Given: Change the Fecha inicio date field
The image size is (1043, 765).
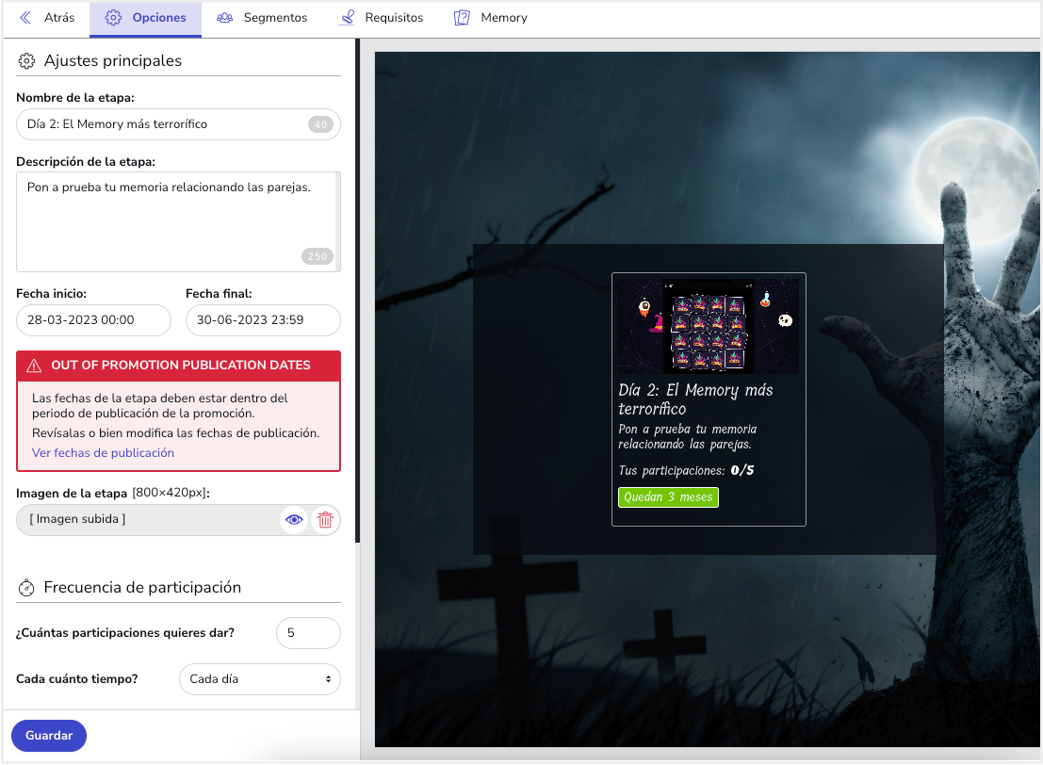Looking at the screenshot, I should (94, 320).
